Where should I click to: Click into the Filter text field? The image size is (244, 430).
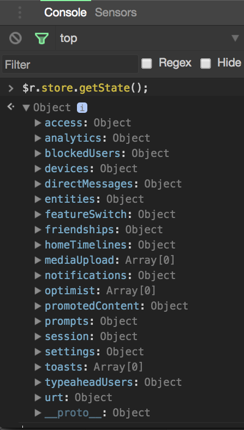[x=70, y=64]
